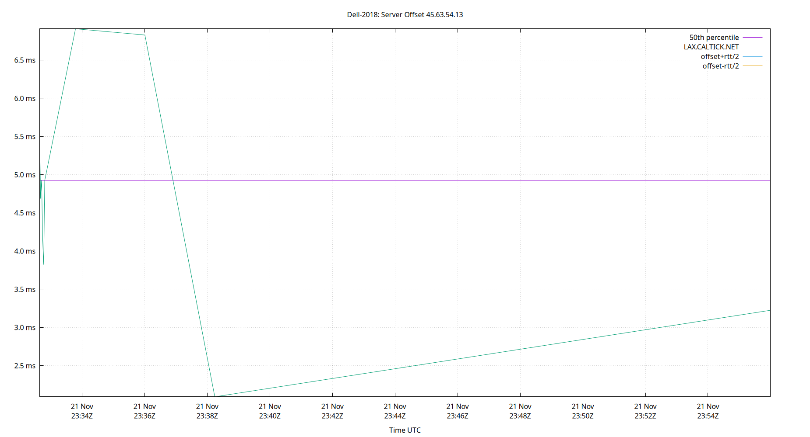Click the 23:40Z time tick label
This screenshot has height=437, width=810.
[x=270, y=416]
